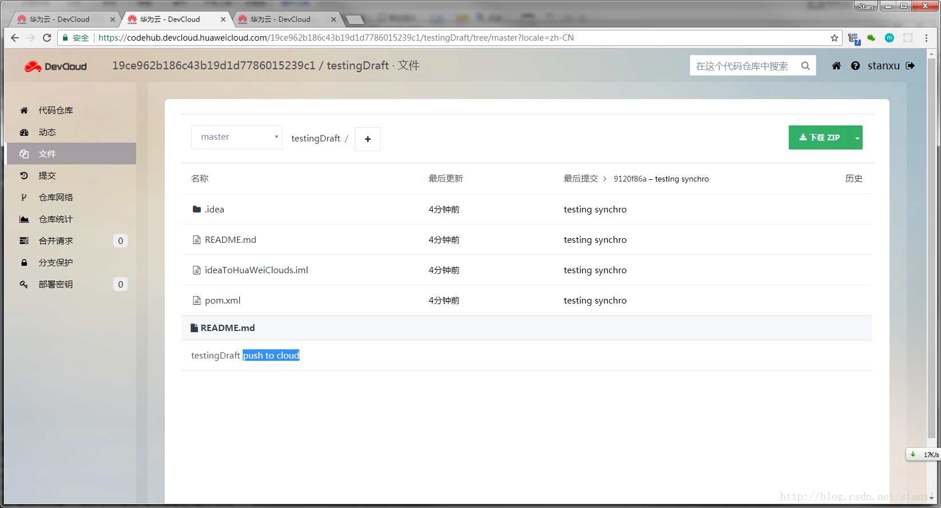941x508 pixels.
Task: Open the pom.xml file
Action: coord(223,301)
